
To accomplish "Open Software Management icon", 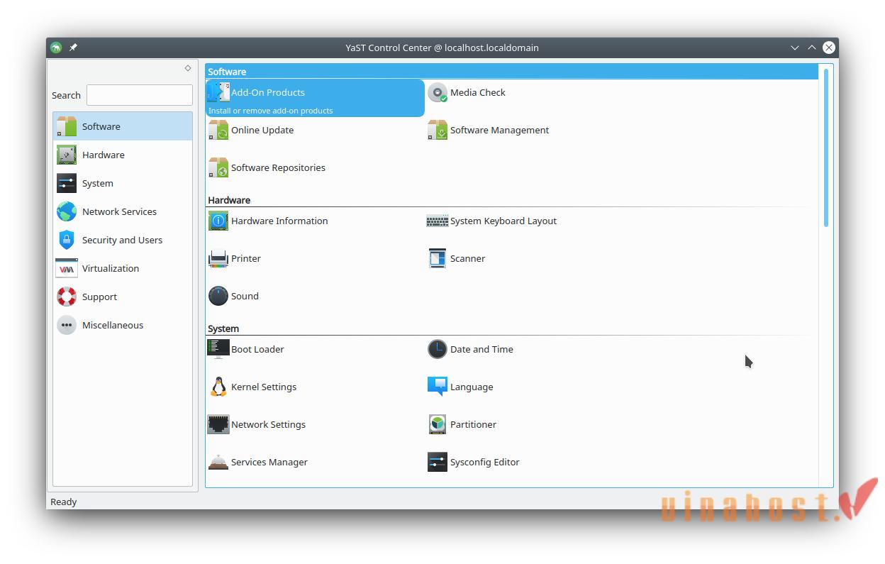I will point(438,130).
